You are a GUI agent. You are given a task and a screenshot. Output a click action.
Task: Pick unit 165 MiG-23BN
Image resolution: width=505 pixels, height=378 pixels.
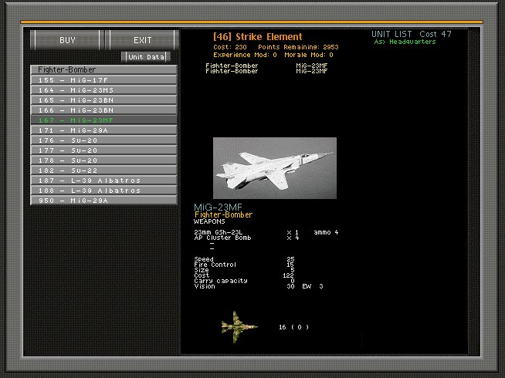tap(103, 100)
